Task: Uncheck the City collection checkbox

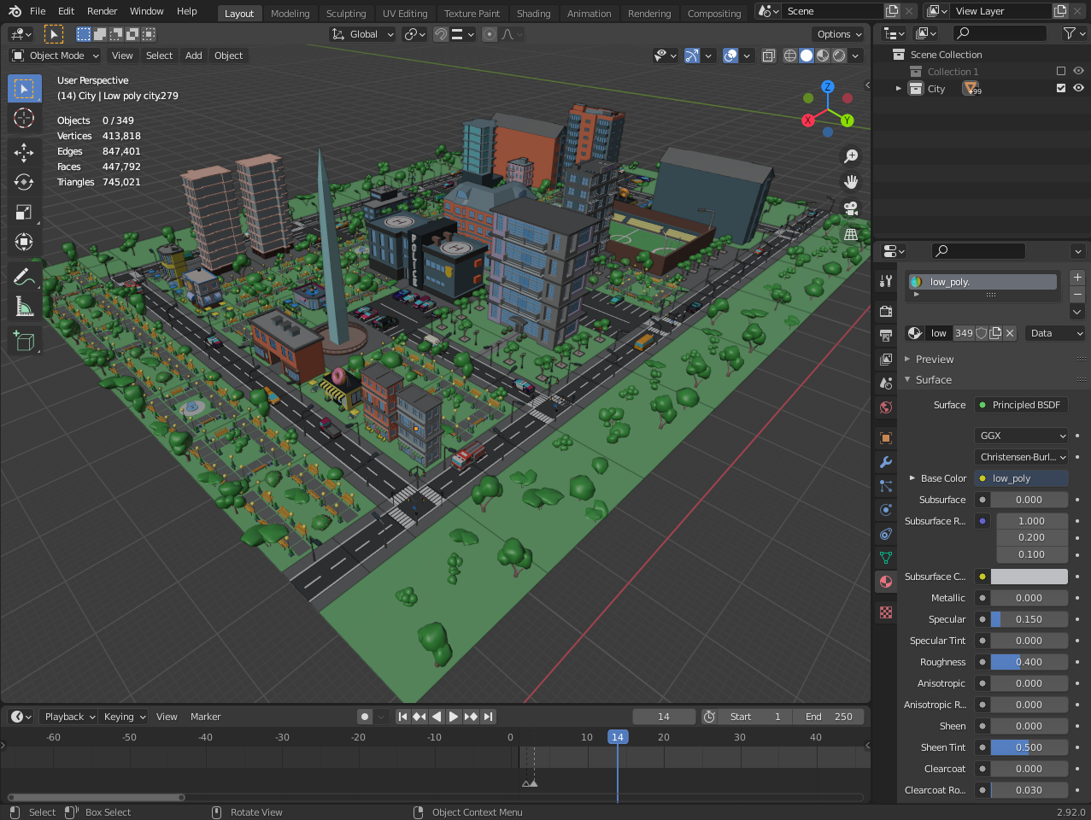Action: tap(1061, 88)
